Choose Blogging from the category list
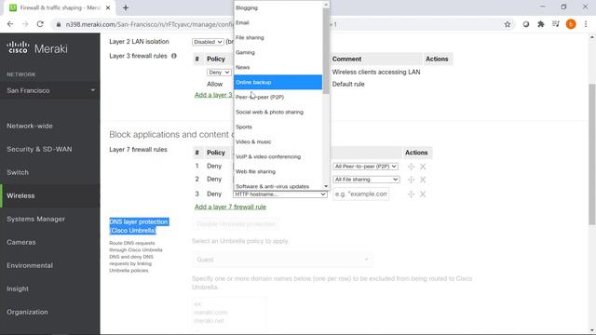 278,7
